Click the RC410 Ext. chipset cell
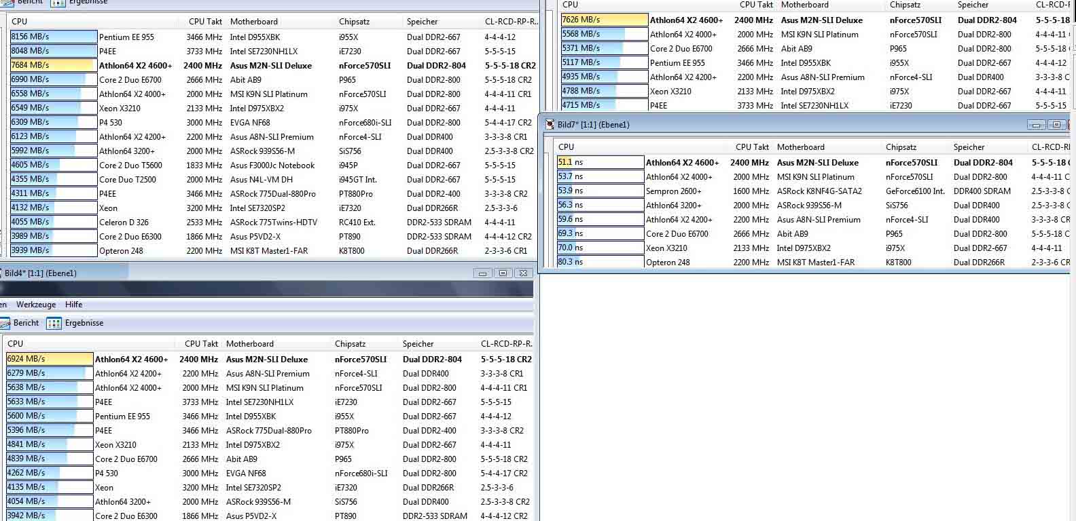 coord(357,223)
